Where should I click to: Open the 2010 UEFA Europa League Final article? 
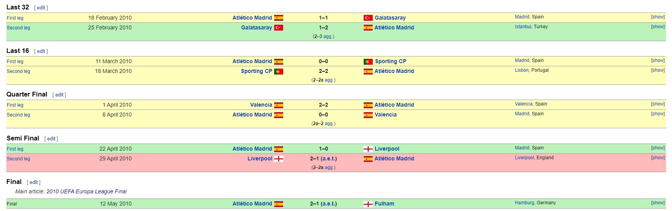[x=86, y=191]
